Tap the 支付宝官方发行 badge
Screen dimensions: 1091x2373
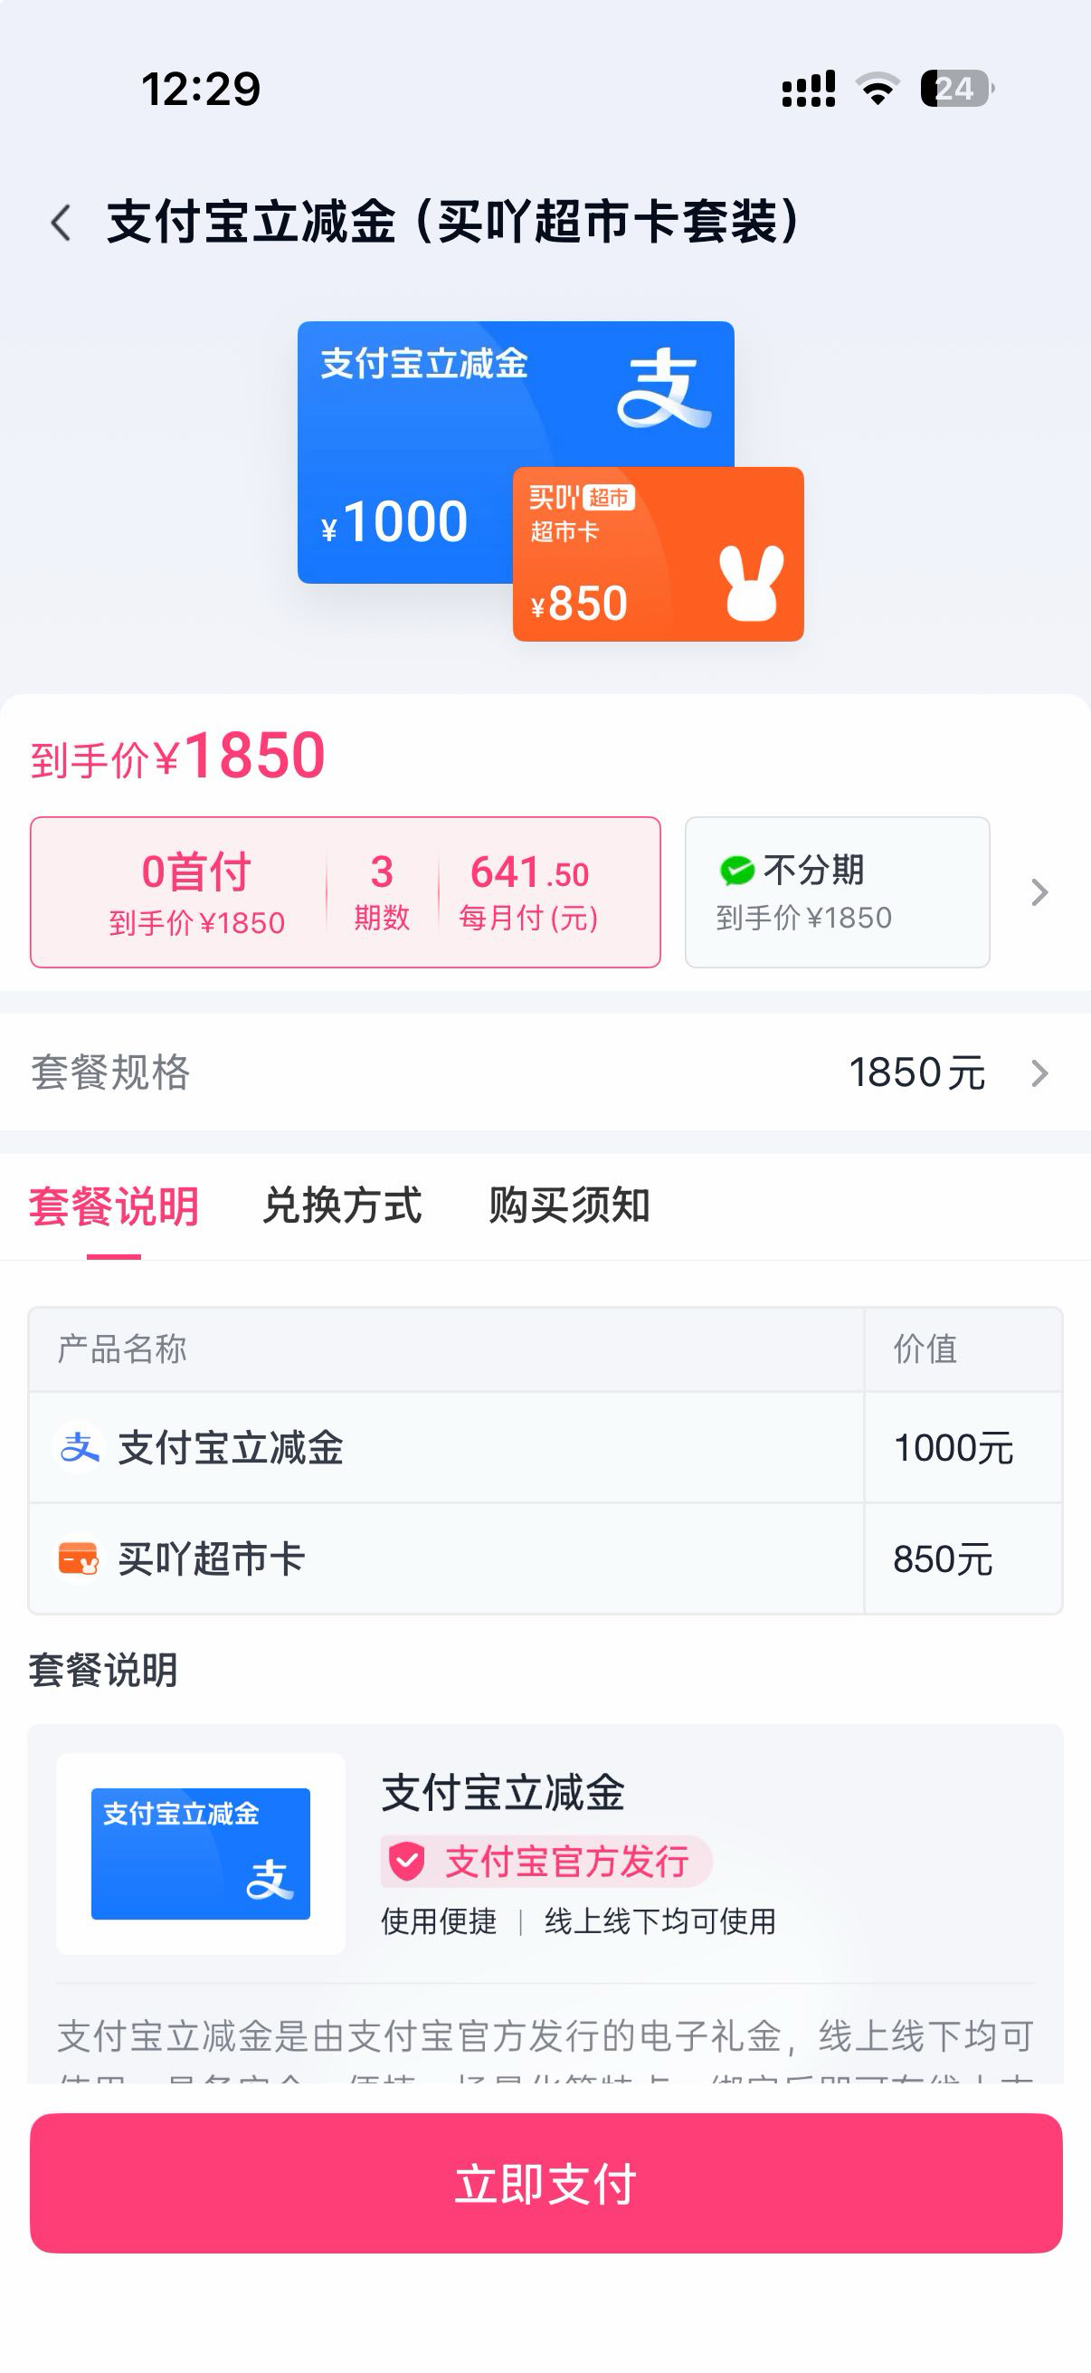[x=547, y=1861]
